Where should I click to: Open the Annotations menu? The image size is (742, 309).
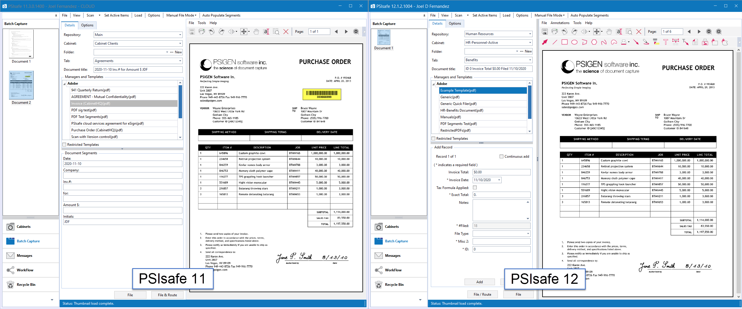point(560,23)
